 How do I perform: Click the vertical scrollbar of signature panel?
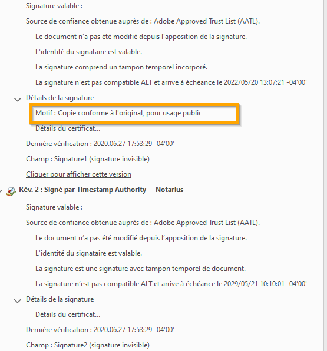pyautogui.click(x=325, y=175)
